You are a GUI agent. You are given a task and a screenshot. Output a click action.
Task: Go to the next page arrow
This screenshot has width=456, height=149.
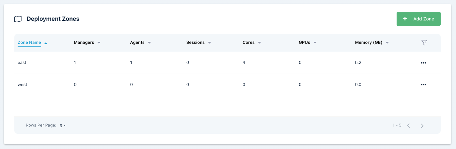coord(422,126)
